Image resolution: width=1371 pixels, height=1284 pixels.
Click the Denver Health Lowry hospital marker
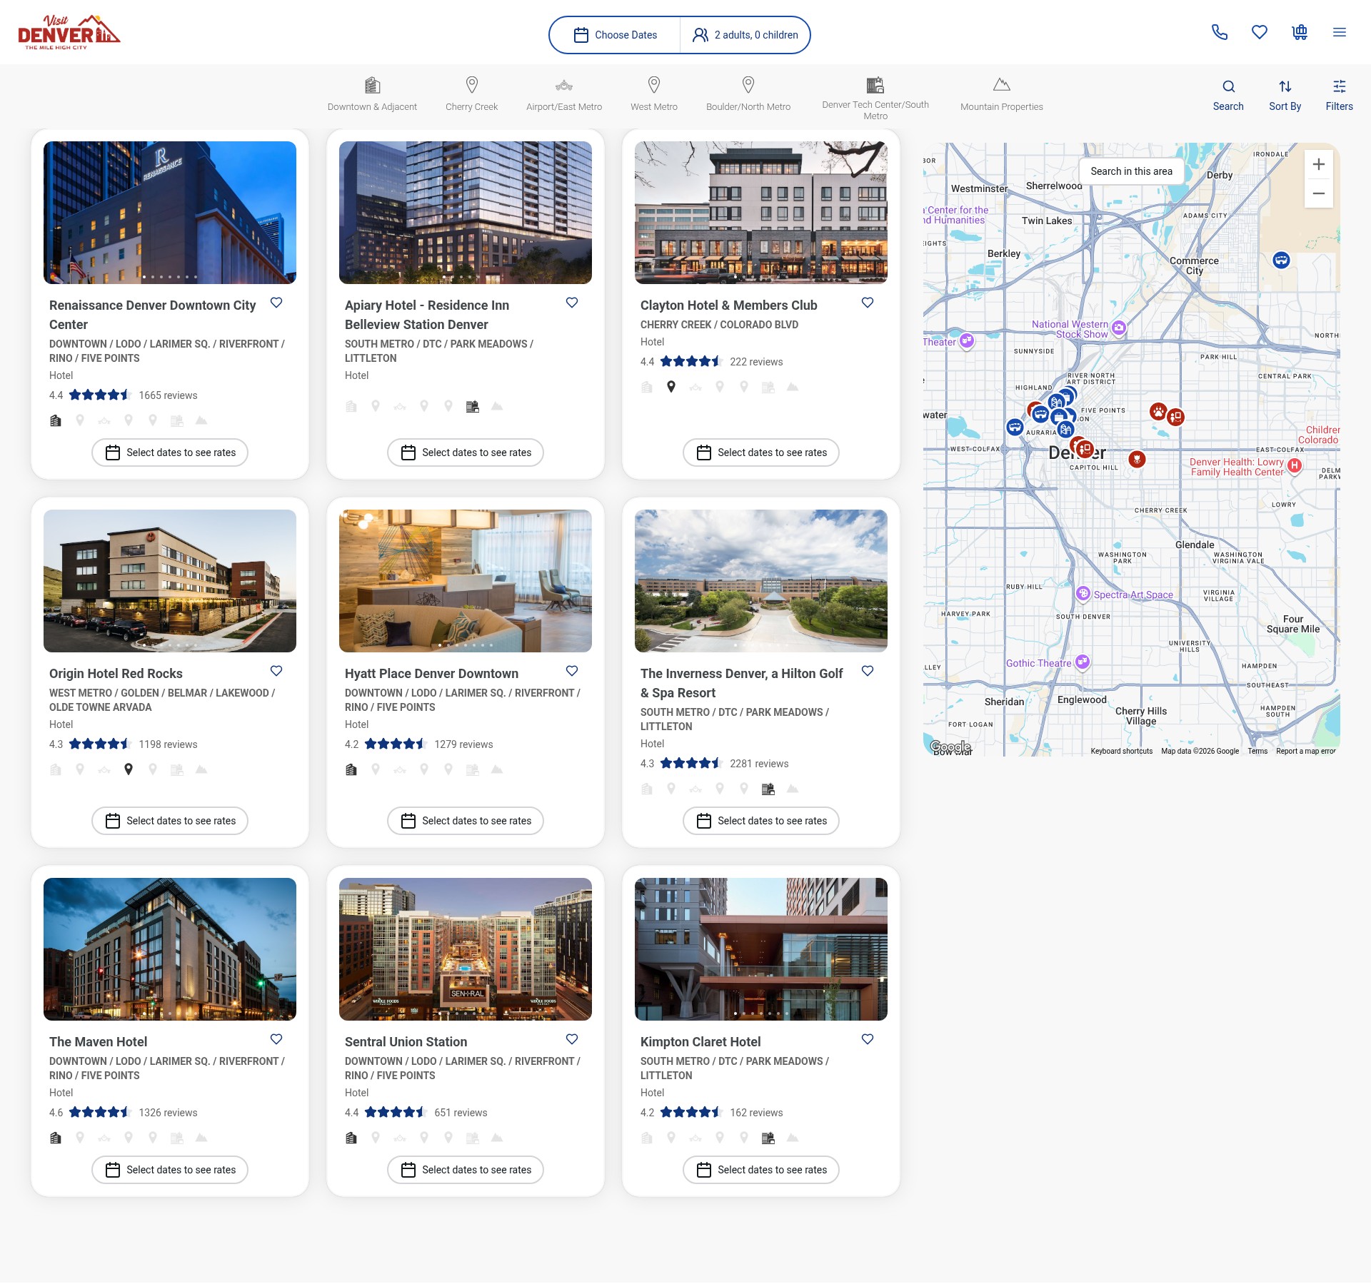pyautogui.click(x=1294, y=465)
